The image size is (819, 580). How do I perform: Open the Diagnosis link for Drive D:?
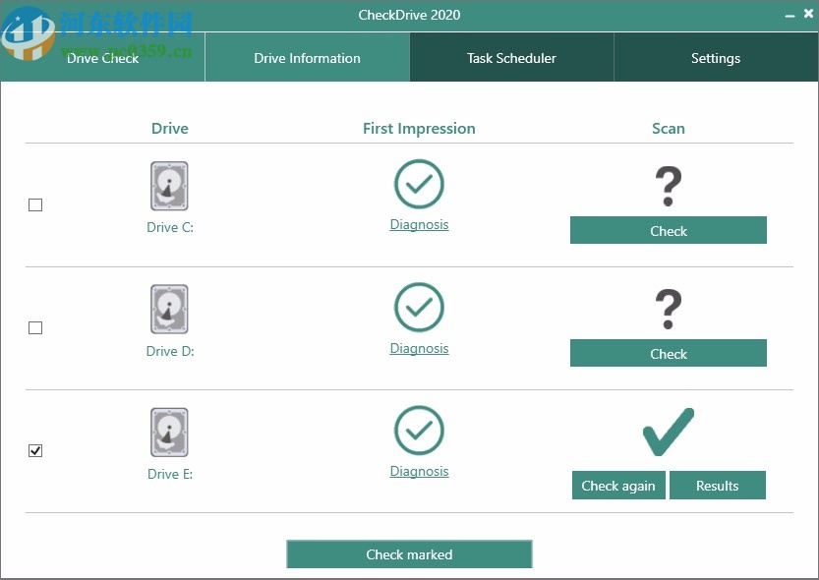[419, 347]
